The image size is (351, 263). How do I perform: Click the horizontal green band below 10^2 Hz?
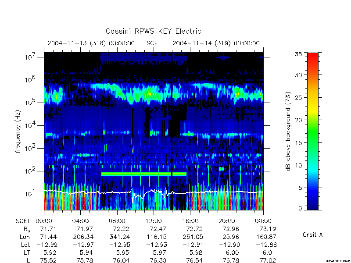pyautogui.click(x=143, y=174)
